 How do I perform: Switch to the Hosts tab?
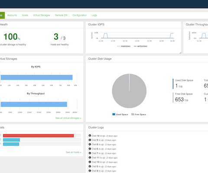click(25, 15)
